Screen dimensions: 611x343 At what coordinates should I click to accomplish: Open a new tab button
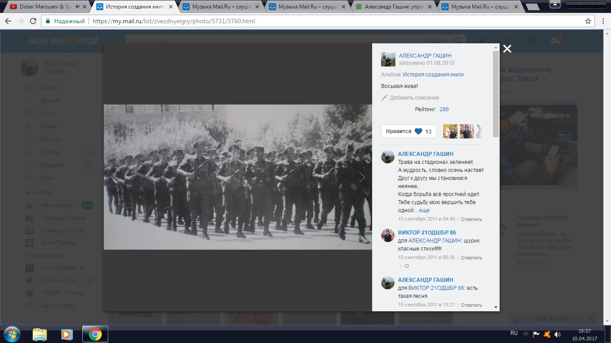coord(532,7)
